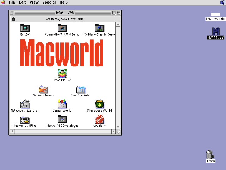The height and width of the screenshot is (170, 226).
Task: Open the File menu
Action: click(x=12, y=2)
